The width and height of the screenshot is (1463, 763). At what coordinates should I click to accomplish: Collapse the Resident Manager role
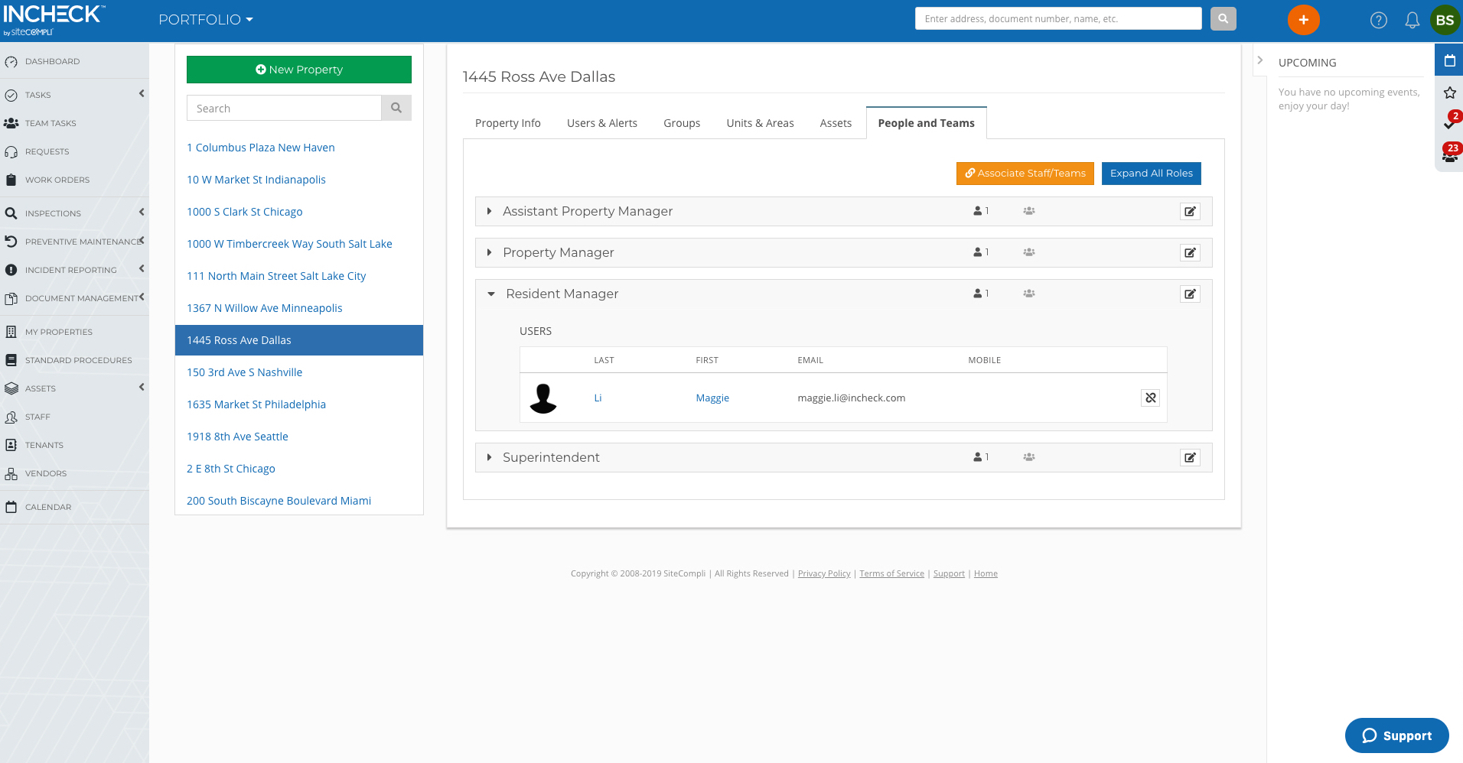point(491,294)
